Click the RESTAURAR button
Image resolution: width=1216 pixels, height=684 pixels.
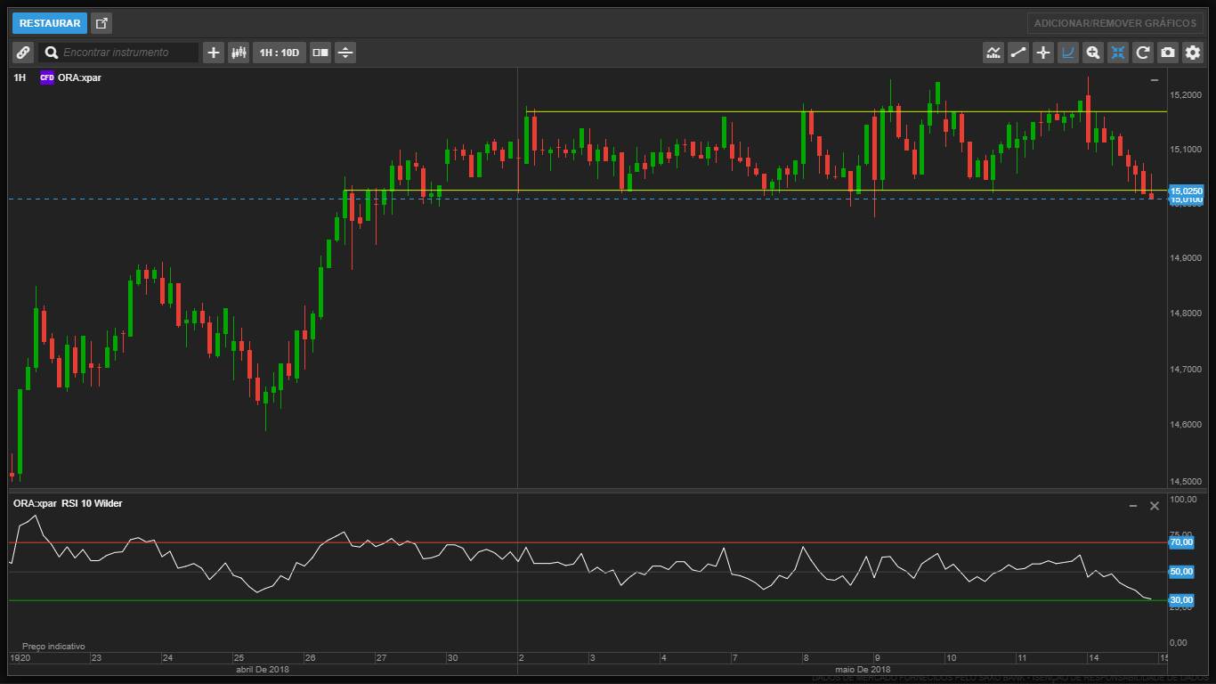pos(50,23)
